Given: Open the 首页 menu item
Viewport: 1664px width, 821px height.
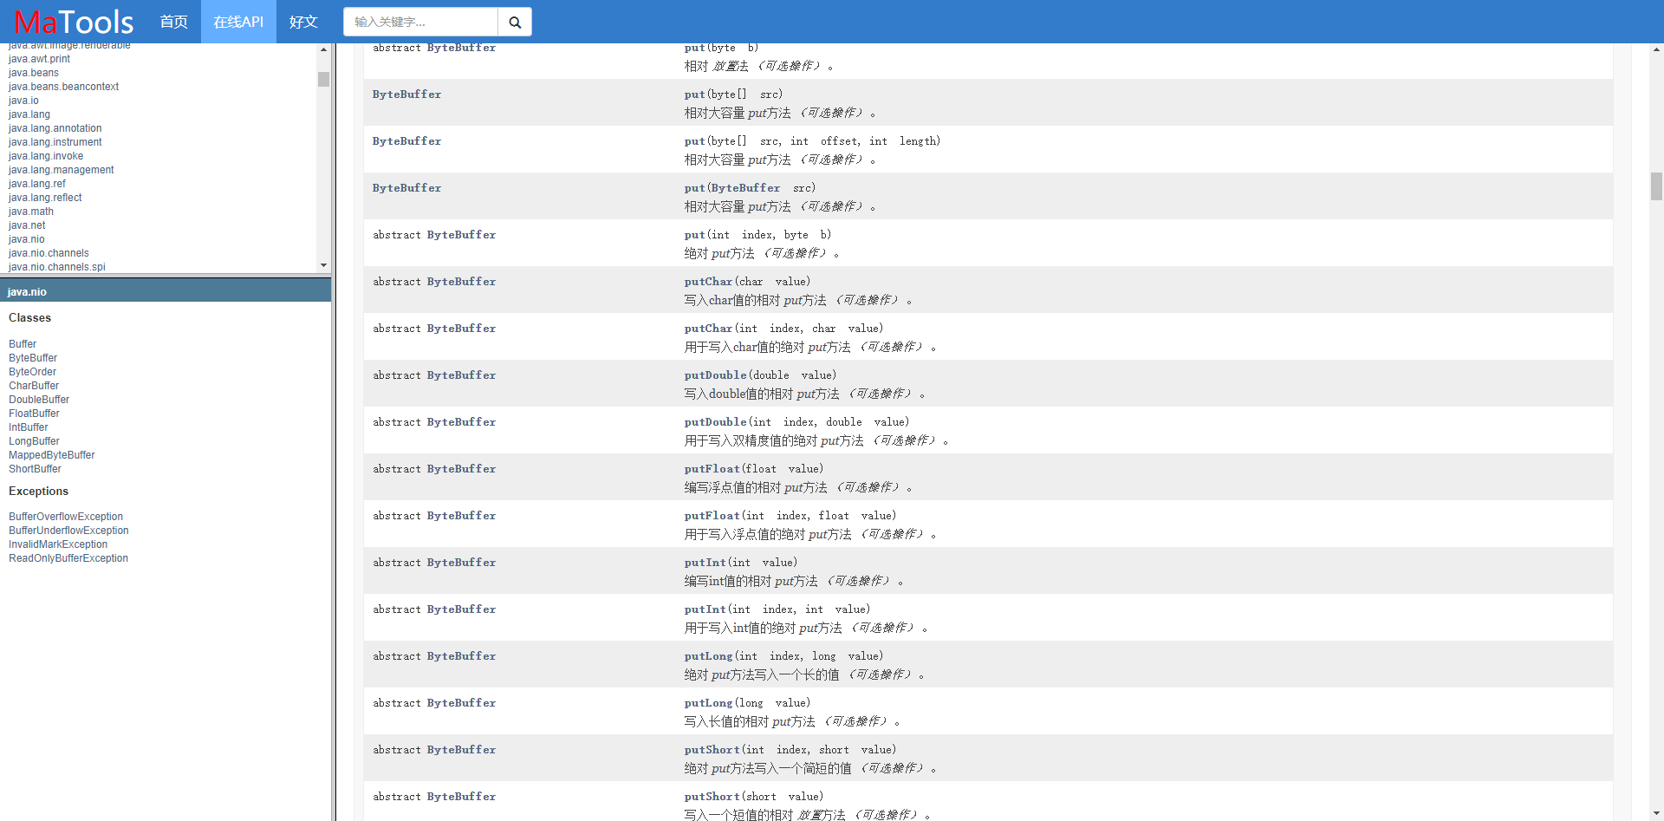Looking at the screenshot, I should (x=173, y=22).
